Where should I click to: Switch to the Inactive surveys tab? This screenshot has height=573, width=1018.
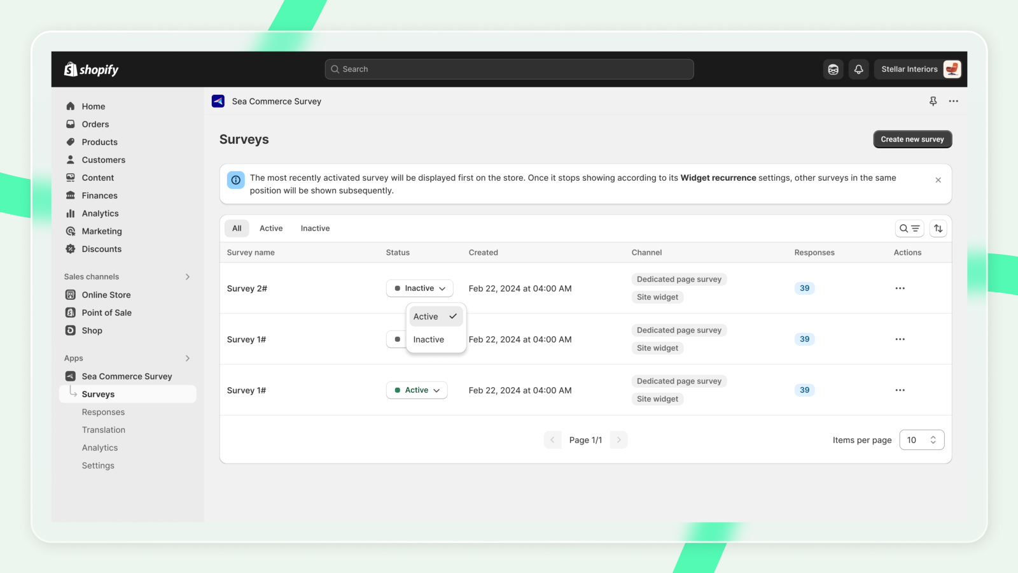click(315, 229)
